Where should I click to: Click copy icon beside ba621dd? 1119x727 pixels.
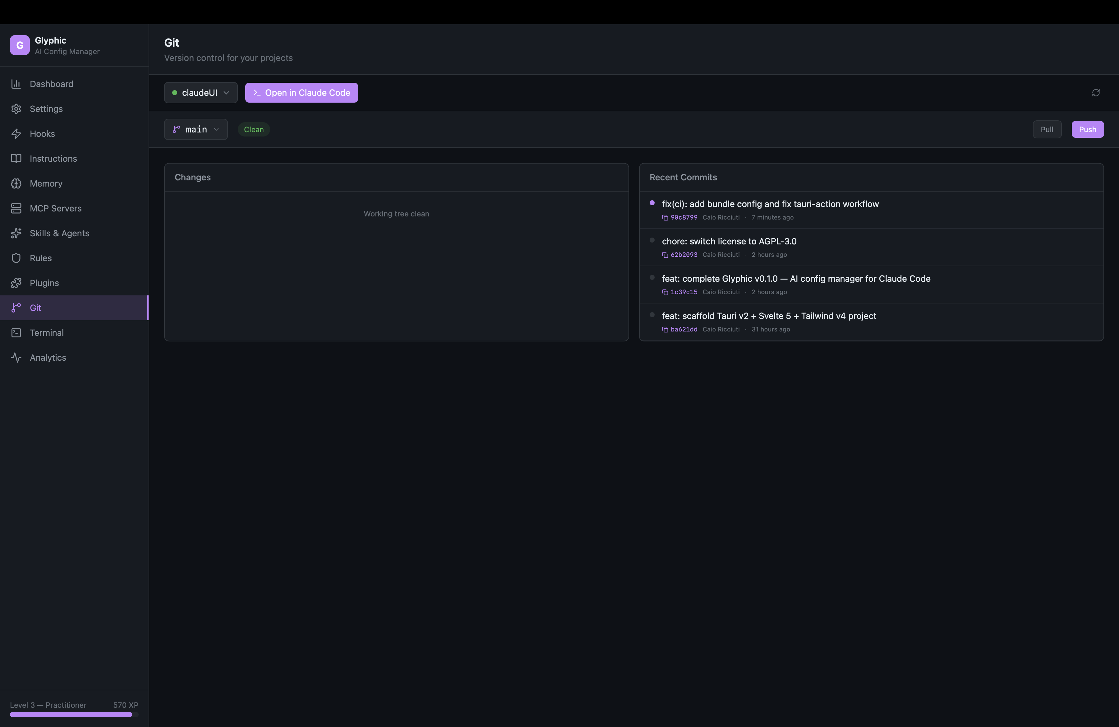(665, 330)
